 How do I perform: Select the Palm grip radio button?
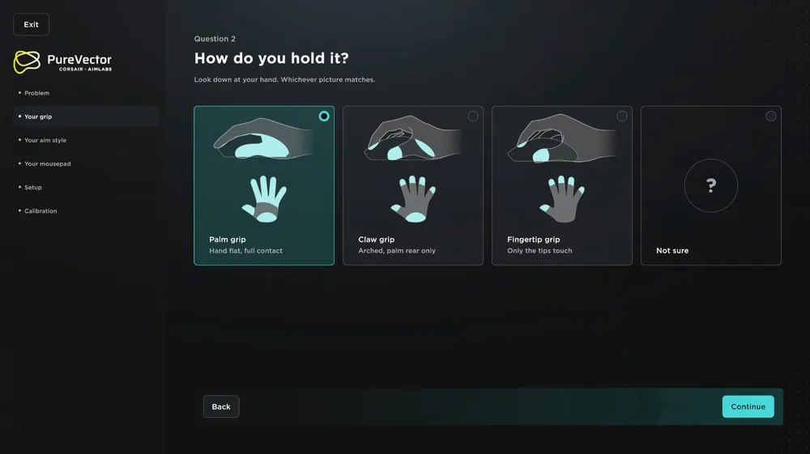(324, 116)
